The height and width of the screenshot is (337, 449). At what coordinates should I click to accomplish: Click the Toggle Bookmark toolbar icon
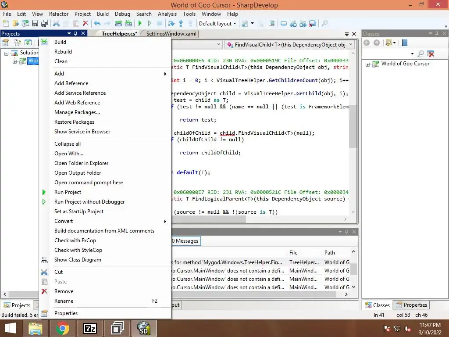click(x=284, y=24)
